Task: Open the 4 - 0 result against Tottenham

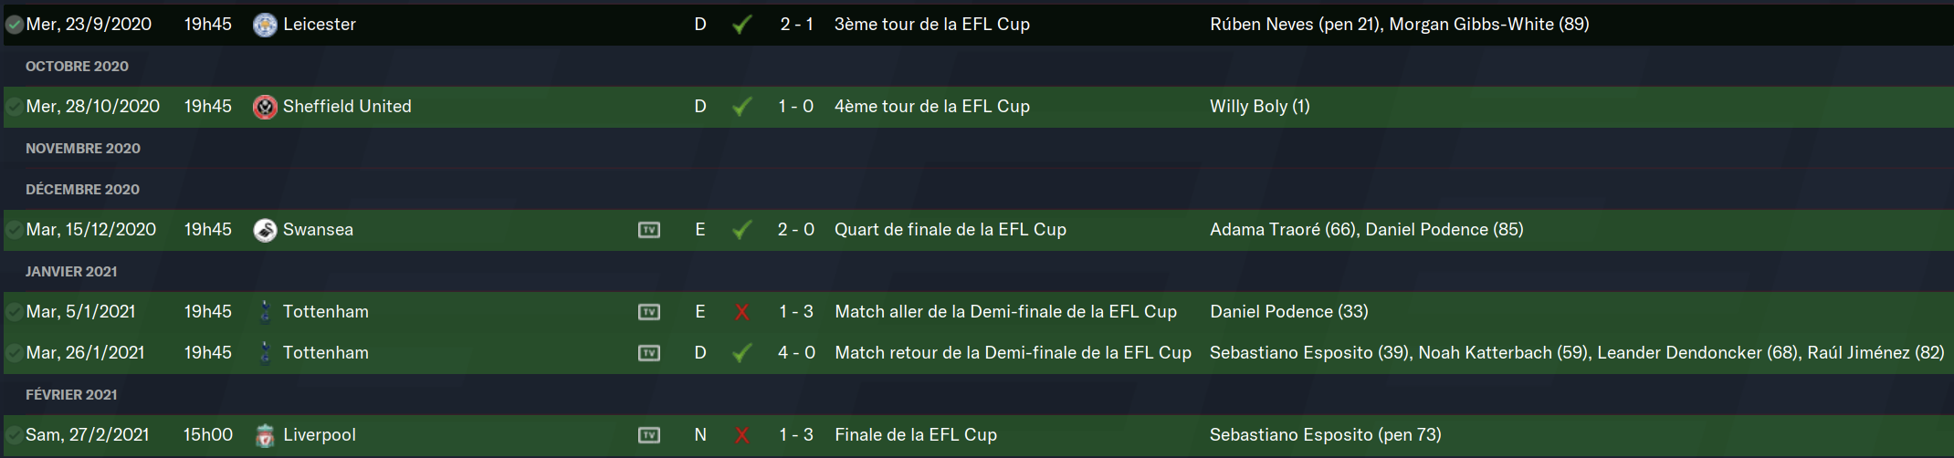Action: coord(795,353)
